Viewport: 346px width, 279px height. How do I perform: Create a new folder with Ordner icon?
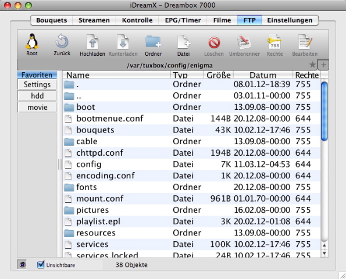pos(153,41)
